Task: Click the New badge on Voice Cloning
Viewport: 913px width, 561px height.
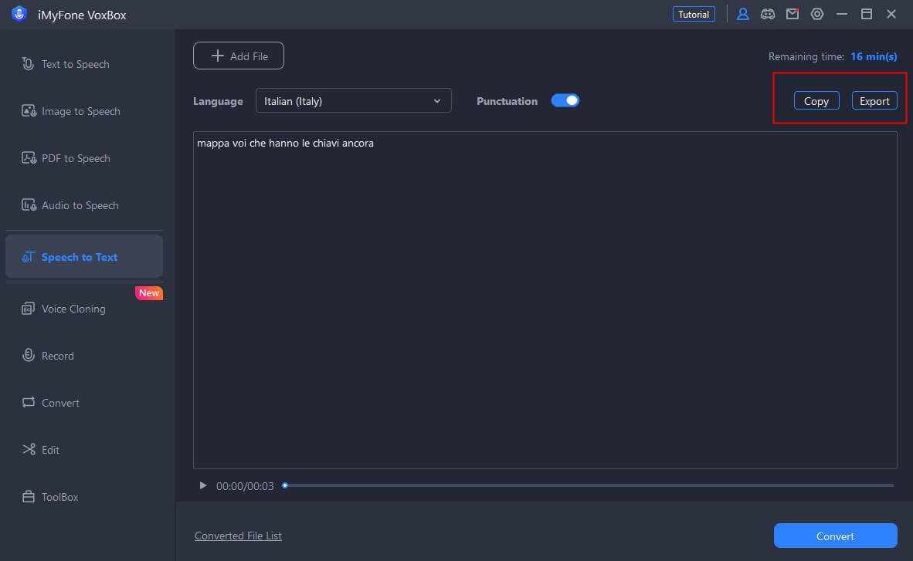Action: pyautogui.click(x=149, y=292)
